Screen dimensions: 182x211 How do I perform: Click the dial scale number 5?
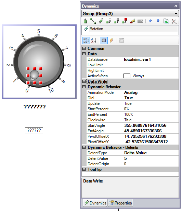pos(39,31)
